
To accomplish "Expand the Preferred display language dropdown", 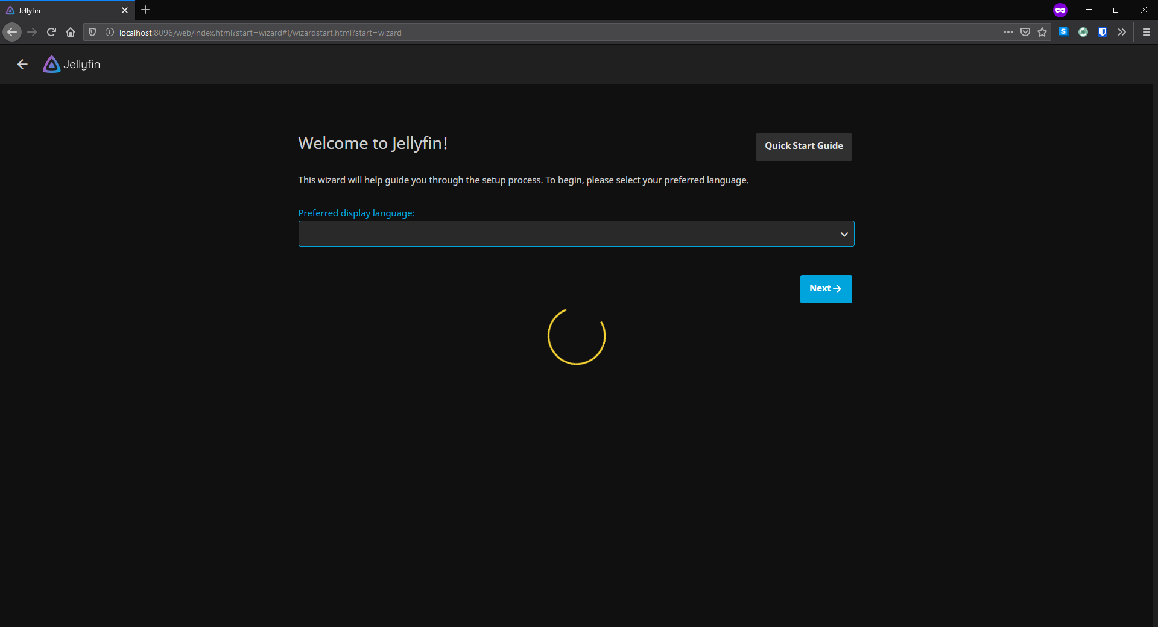I will coord(576,234).
